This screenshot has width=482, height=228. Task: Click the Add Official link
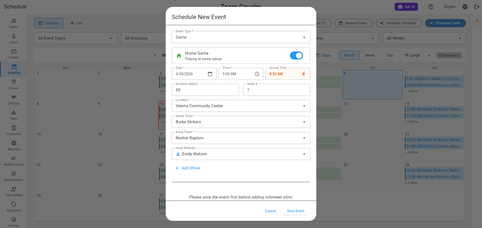click(188, 168)
